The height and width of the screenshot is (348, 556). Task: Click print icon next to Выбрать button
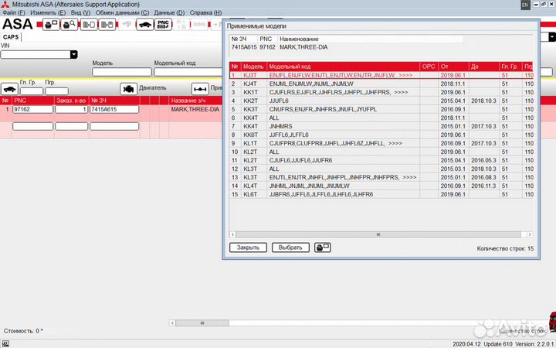[x=323, y=247]
